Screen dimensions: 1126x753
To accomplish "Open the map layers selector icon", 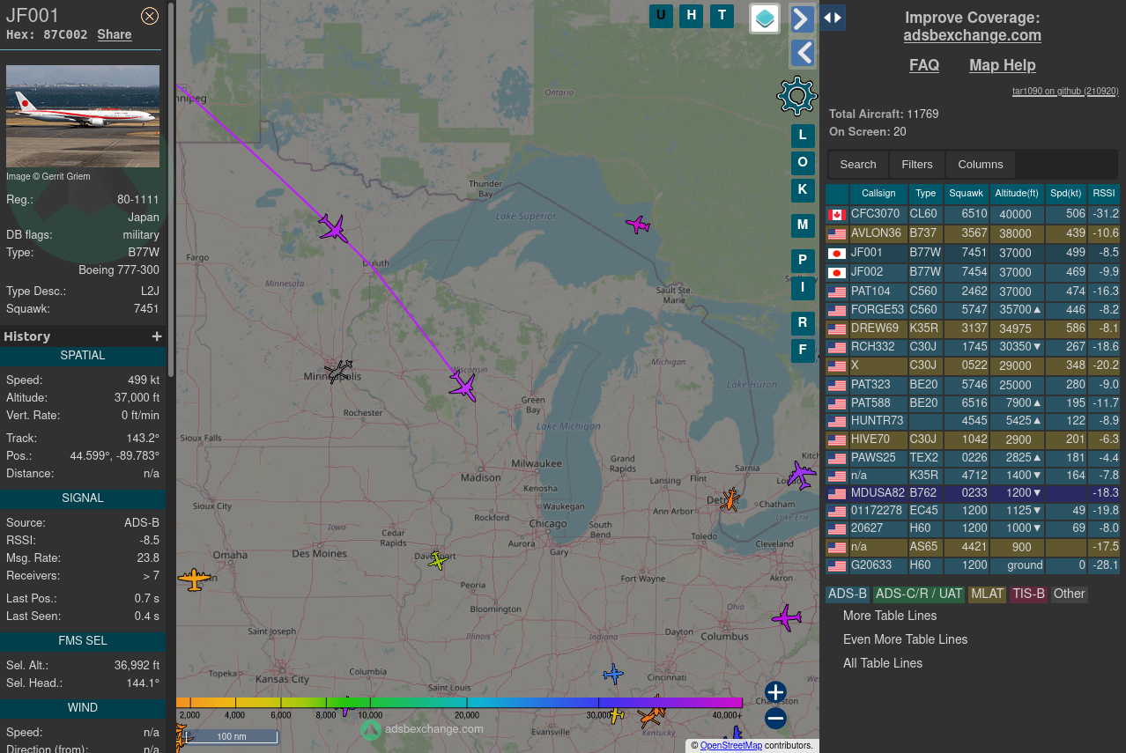I will [x=765, y=18].
